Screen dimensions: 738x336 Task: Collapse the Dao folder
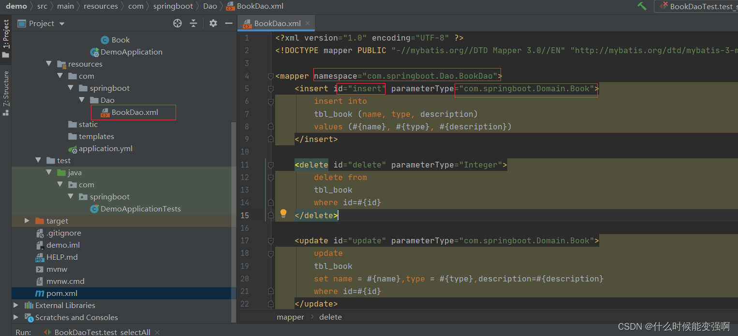tap(82, 100)
